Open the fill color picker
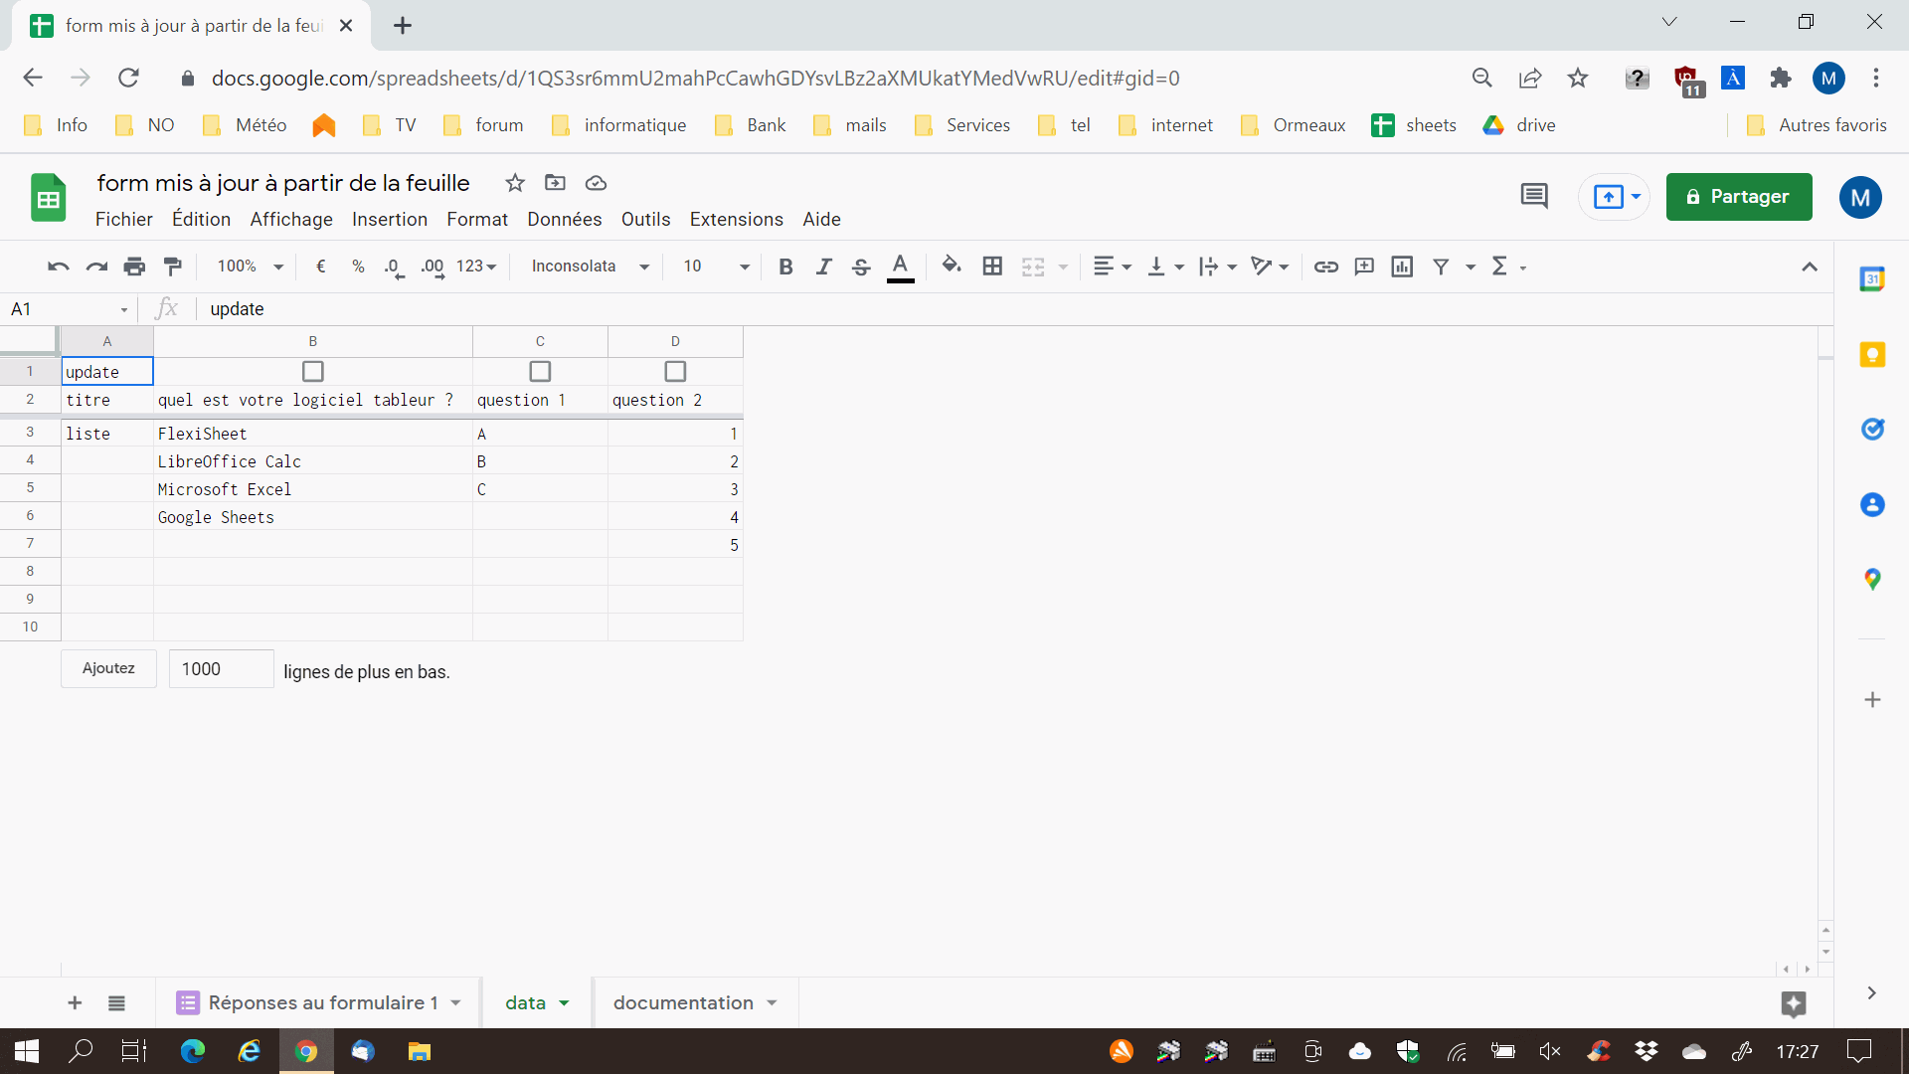1909x1074 pixels. pyautogui.click(x=951, y=266)
